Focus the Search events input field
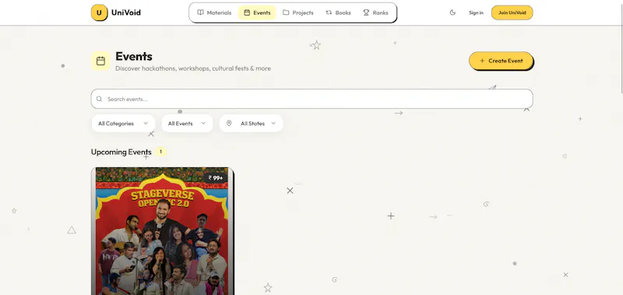 (312, 99)
